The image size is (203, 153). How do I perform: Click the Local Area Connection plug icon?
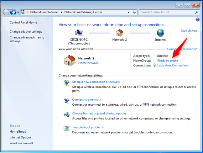(154, 65)
